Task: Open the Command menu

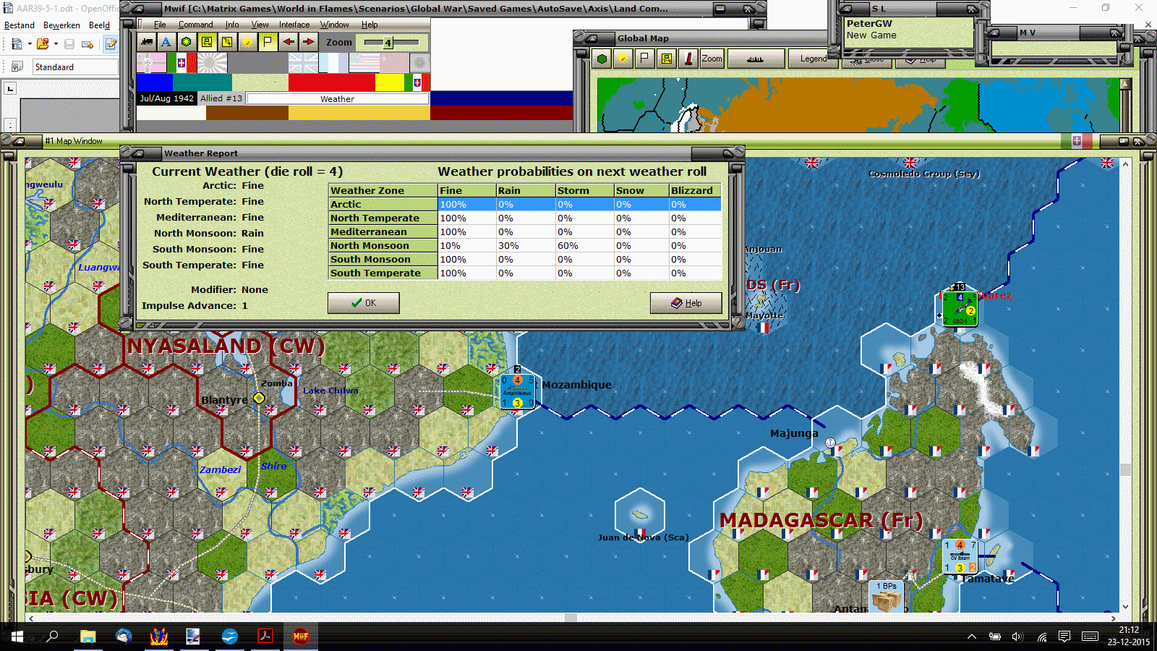Action: [196, 25]
